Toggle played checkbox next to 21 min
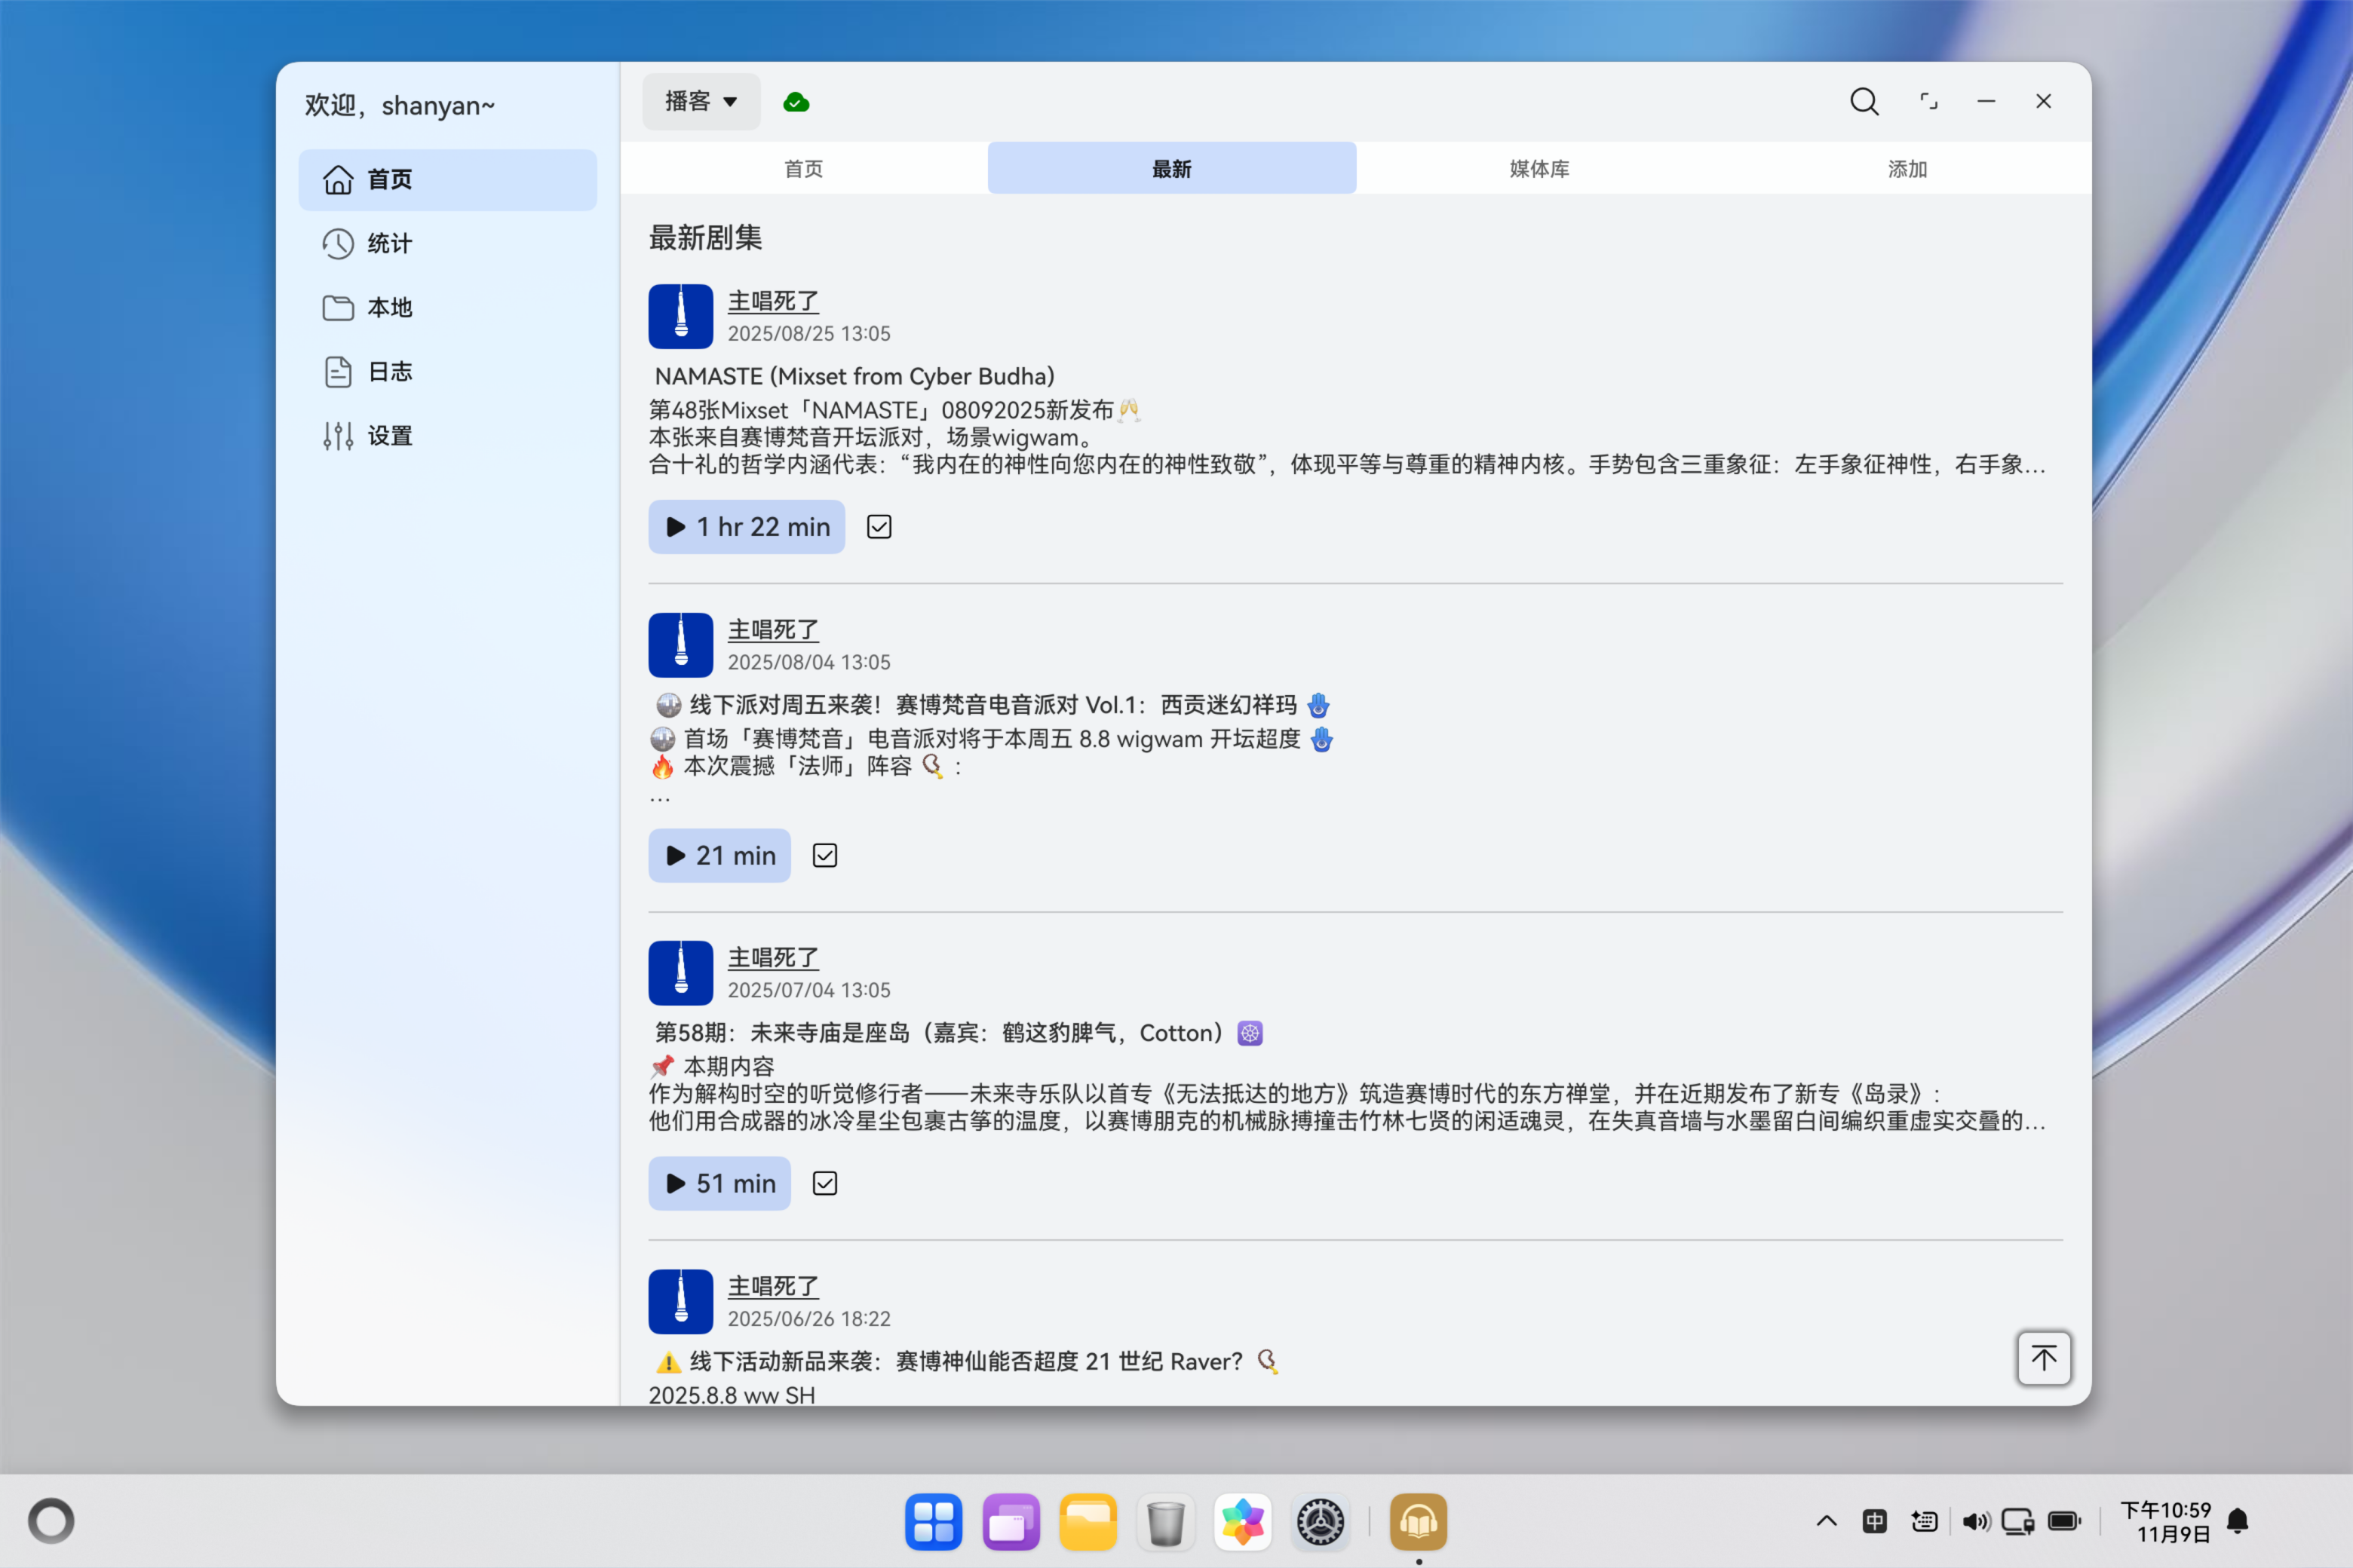The width and height of the screenshot is (2353, 1568). pos(825,856)
